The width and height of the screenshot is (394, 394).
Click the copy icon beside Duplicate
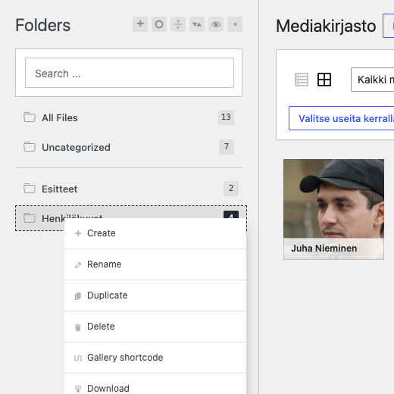[x=78, y=296]
